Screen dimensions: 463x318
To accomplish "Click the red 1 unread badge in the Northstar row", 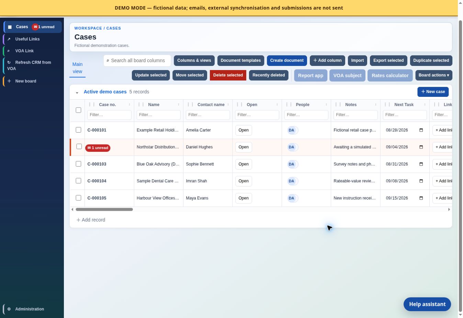I will (x=98, y=148).
